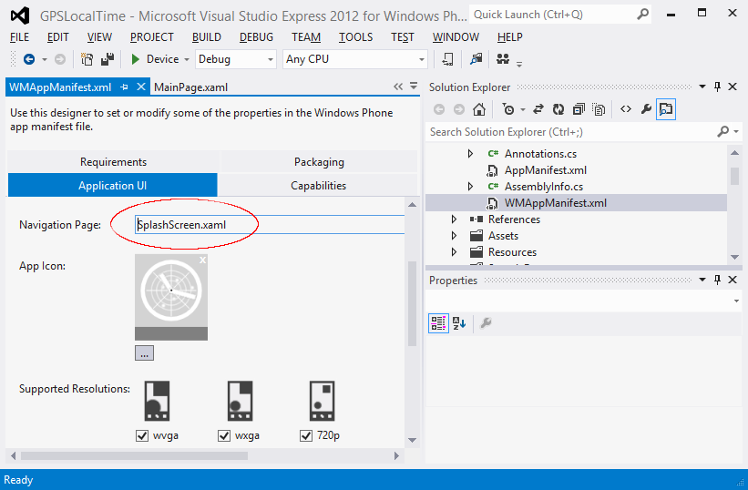Click the Navigation Page input field
The width and height of the screenshot is (748, 490).
(270, 224)
